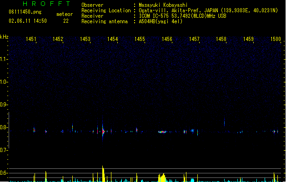Click the 1.0 kHz frequency label

pos(4,82)
